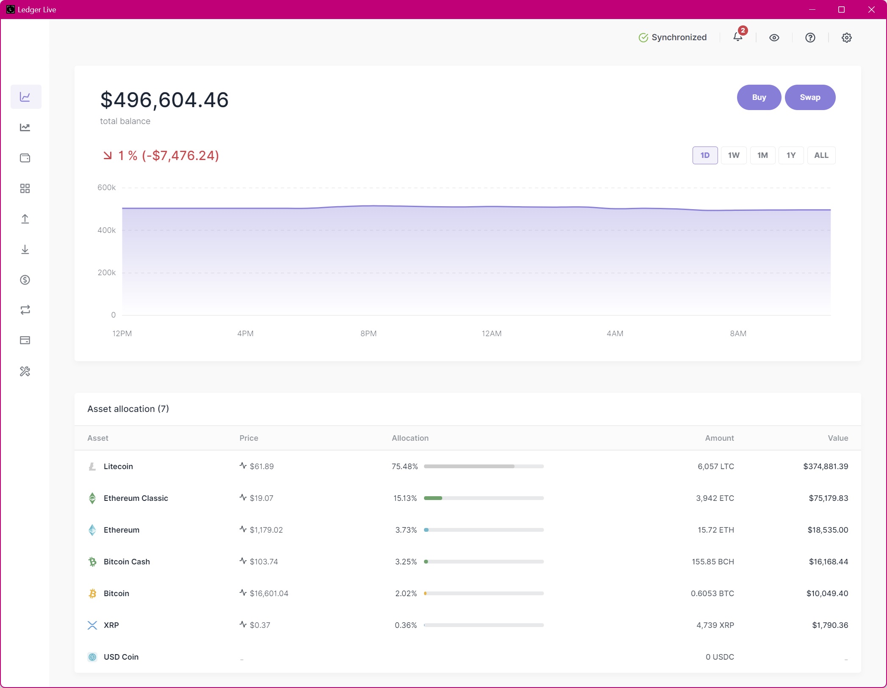Click the Ethereum Classic asset name

point(136,498)
